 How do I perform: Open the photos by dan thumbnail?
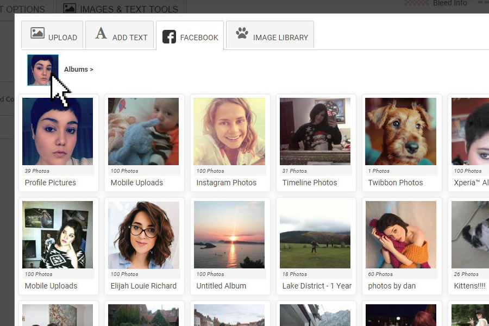401,235
